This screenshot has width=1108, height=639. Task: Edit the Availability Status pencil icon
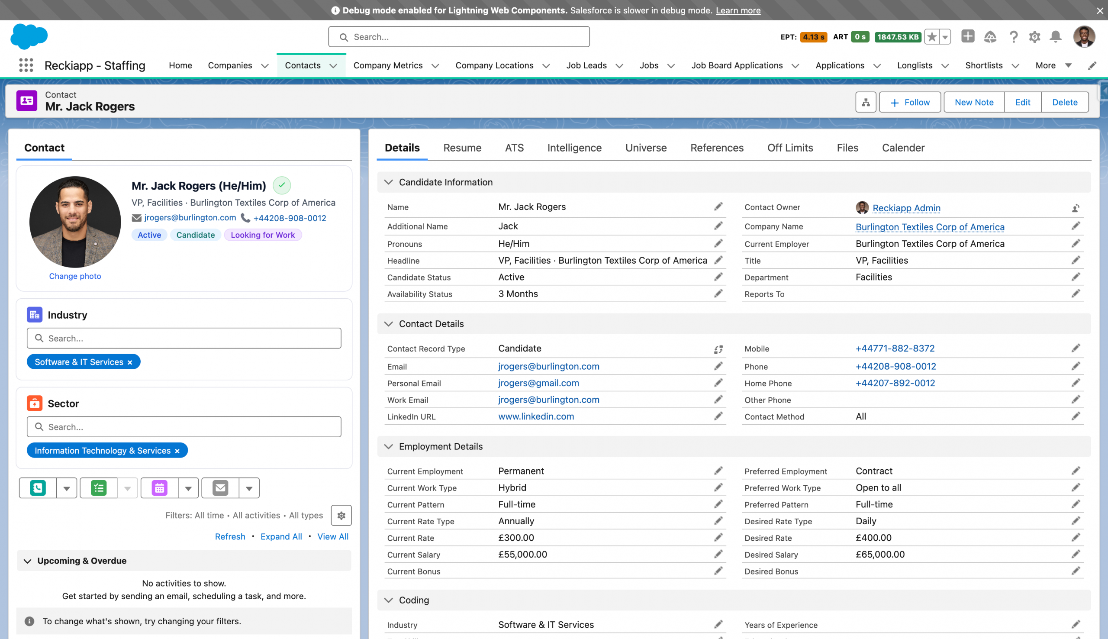click(718, 294)
